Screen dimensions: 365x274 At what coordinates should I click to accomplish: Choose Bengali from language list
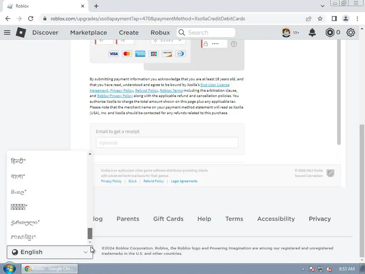point(18,176)
